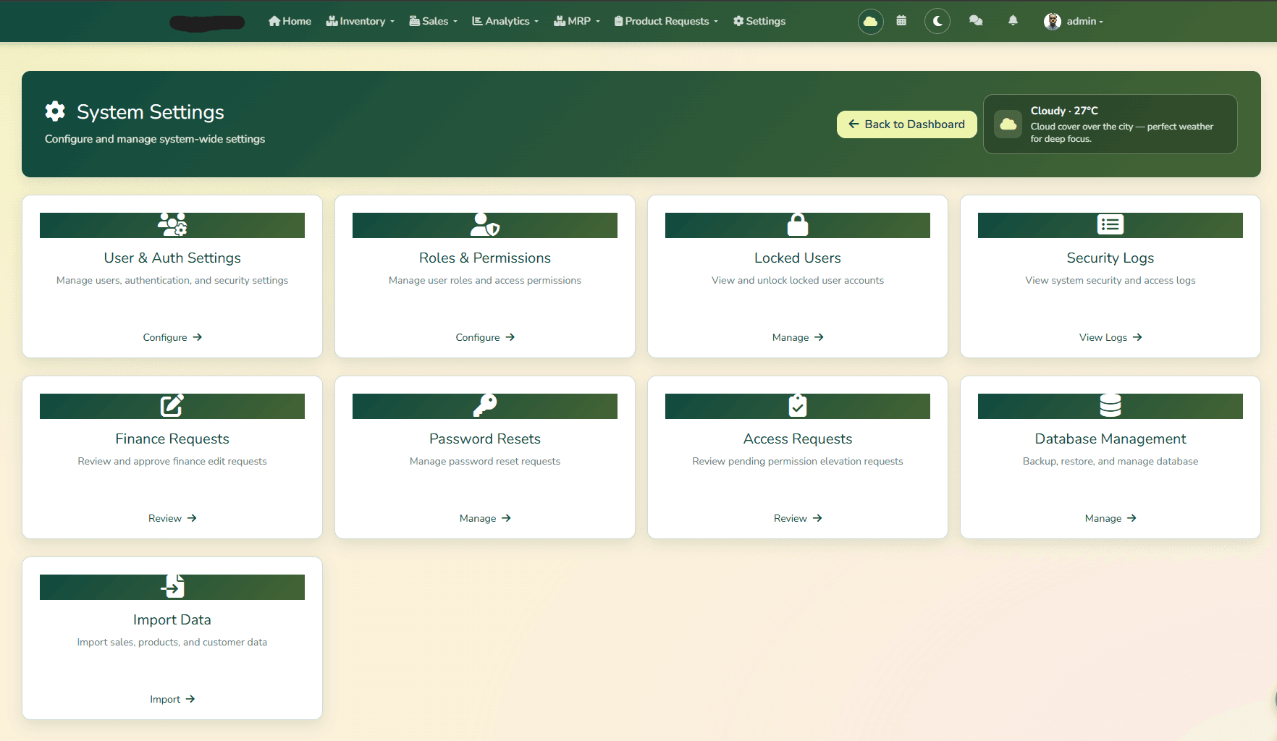Expand the Inventory dropdown menu
The height and width of the screenshot is (741, 1277).
(x=361, y=21)
